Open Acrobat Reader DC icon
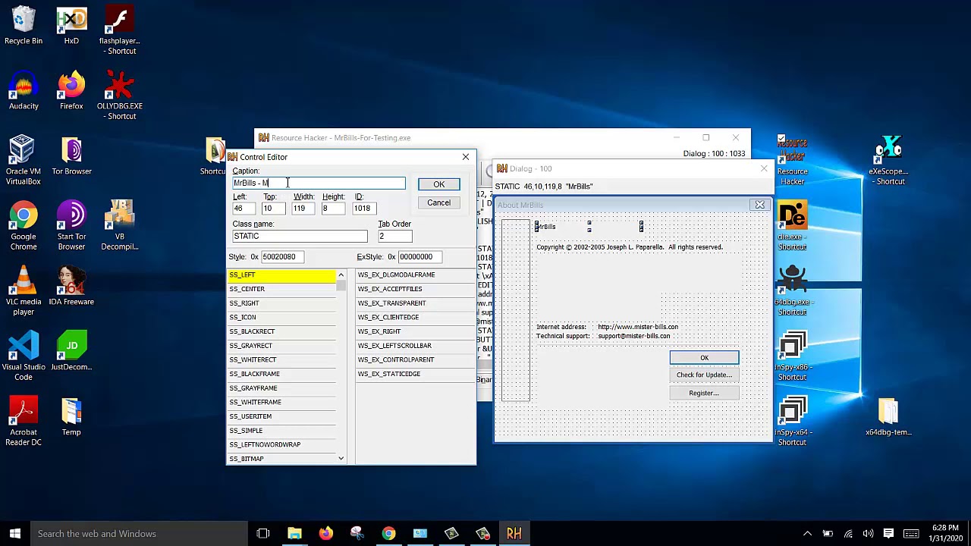 click(24, 422)
